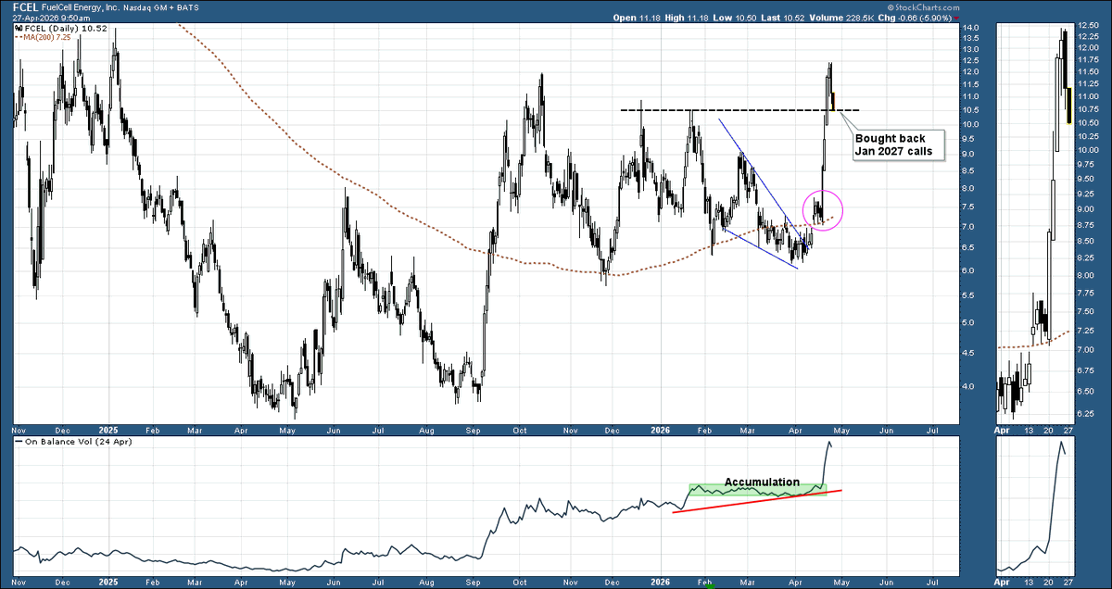Click the Aug label on the main chart axis
The width and height of the screenshot is (1112, 589).
426,430
